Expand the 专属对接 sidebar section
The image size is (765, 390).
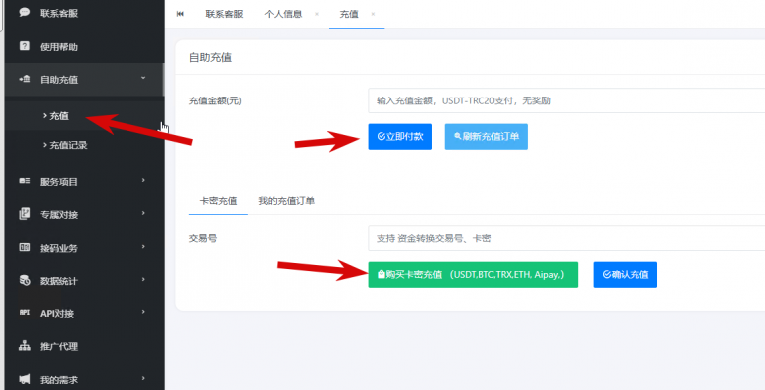85,215
